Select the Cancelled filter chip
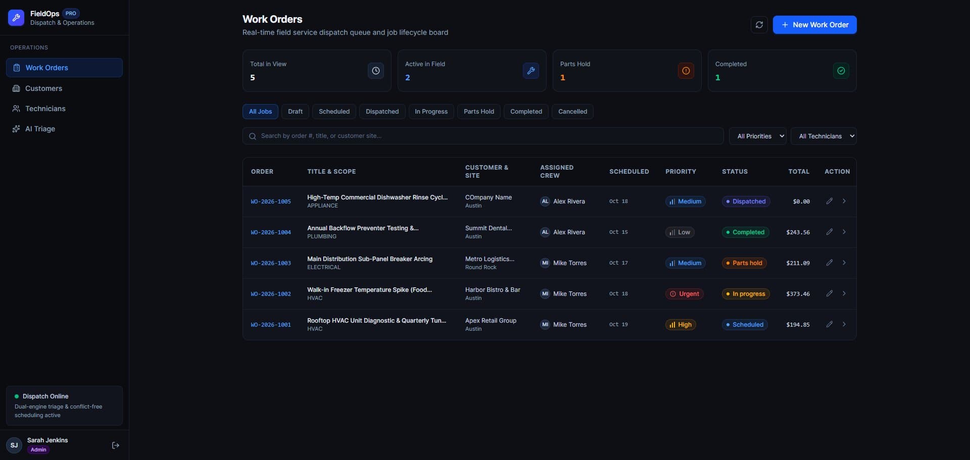970x460 pixels. 572,112
